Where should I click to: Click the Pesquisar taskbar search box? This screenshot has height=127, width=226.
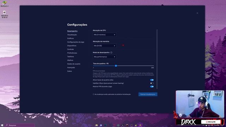click(19, 125)
